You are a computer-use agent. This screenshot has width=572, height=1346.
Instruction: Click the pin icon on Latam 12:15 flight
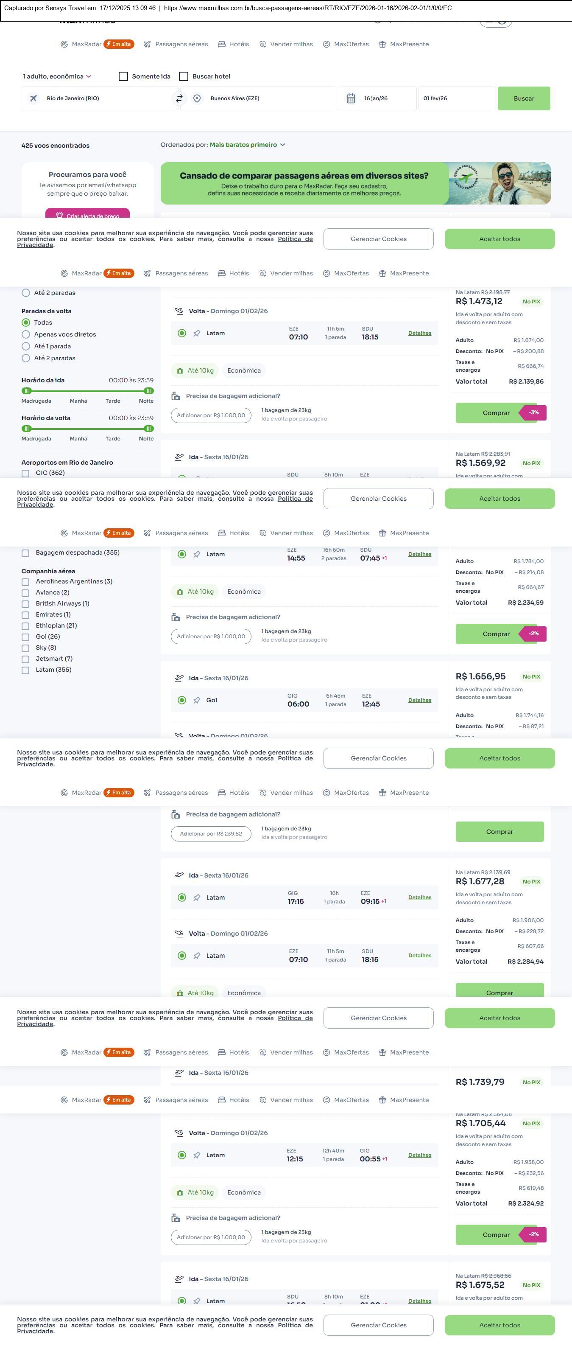pos(197,1155)
